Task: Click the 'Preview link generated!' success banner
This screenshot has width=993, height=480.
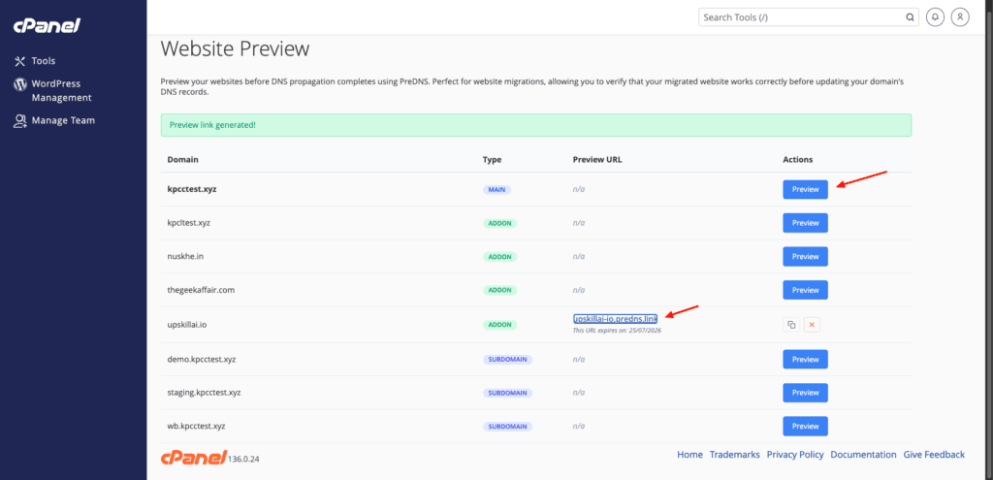Action: pyautogui.click(x=535, y=125)
